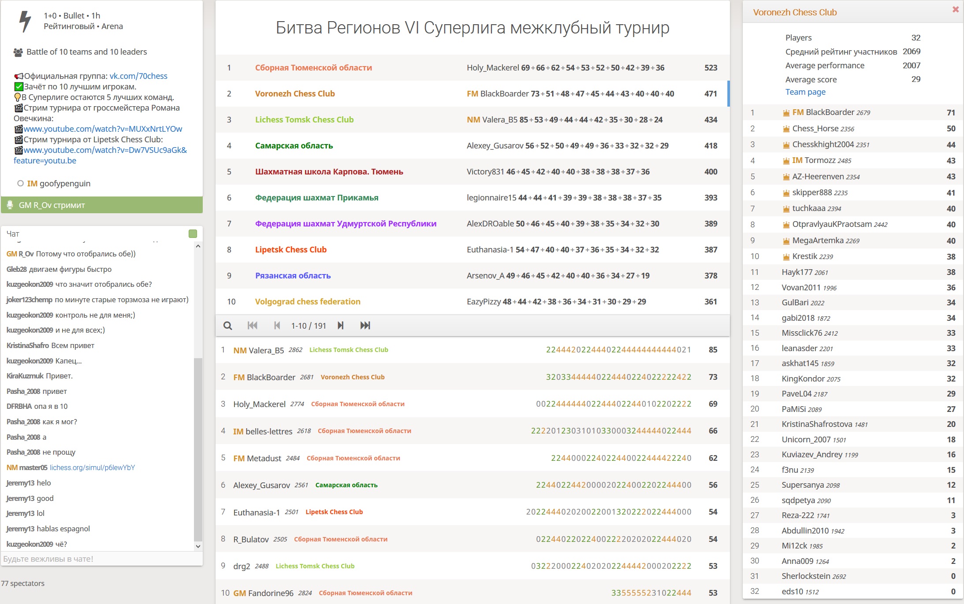This screenshot has width=964, height=604.
Task: Open the vk.com/70chess link
Action: point(138,76)
